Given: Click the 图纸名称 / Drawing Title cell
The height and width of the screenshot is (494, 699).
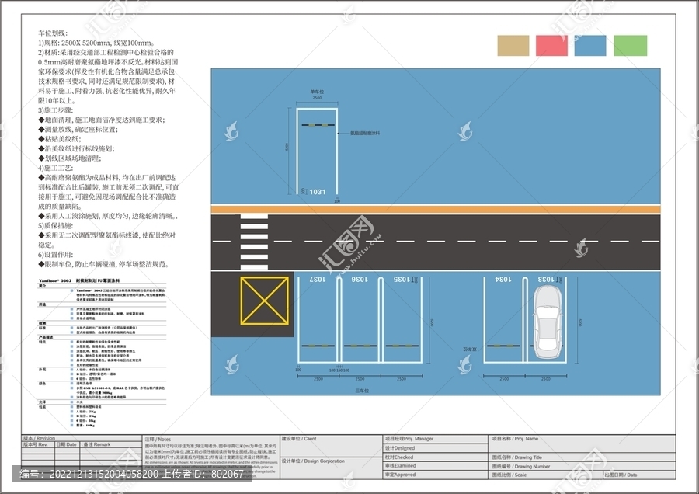Looking at the screenshot, I should (x=582, y=457).
